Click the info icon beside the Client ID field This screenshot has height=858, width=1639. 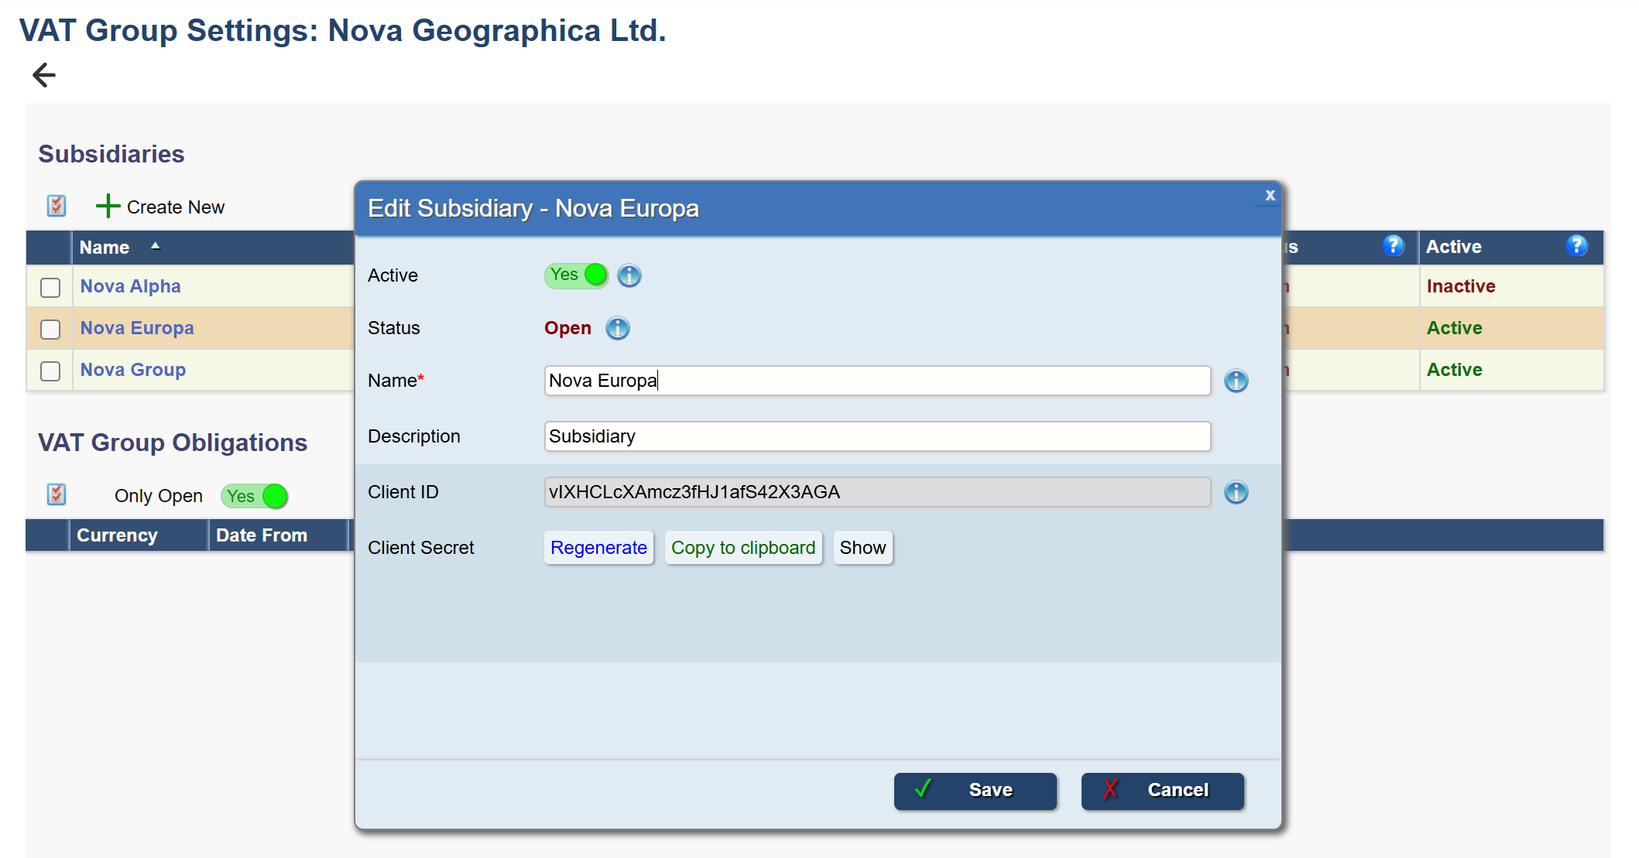click(x=1236, y=492)
